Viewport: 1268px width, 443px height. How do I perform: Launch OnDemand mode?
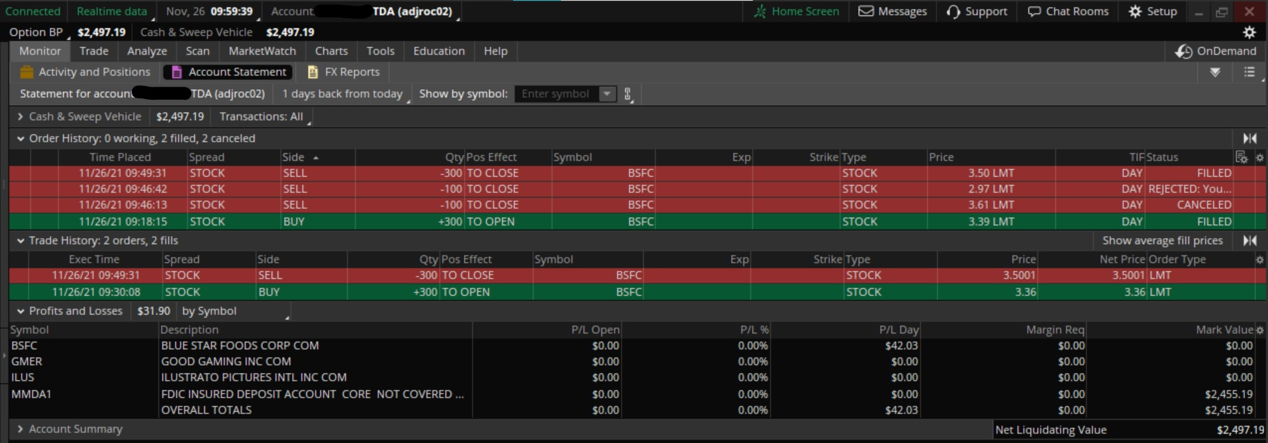[x=1216, y=51]
